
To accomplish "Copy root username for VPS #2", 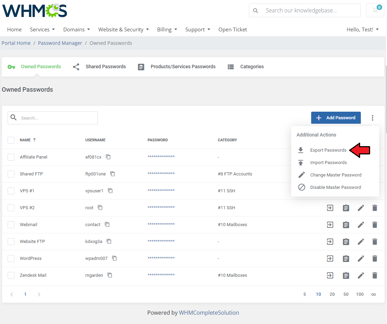I will coord(100,208).
